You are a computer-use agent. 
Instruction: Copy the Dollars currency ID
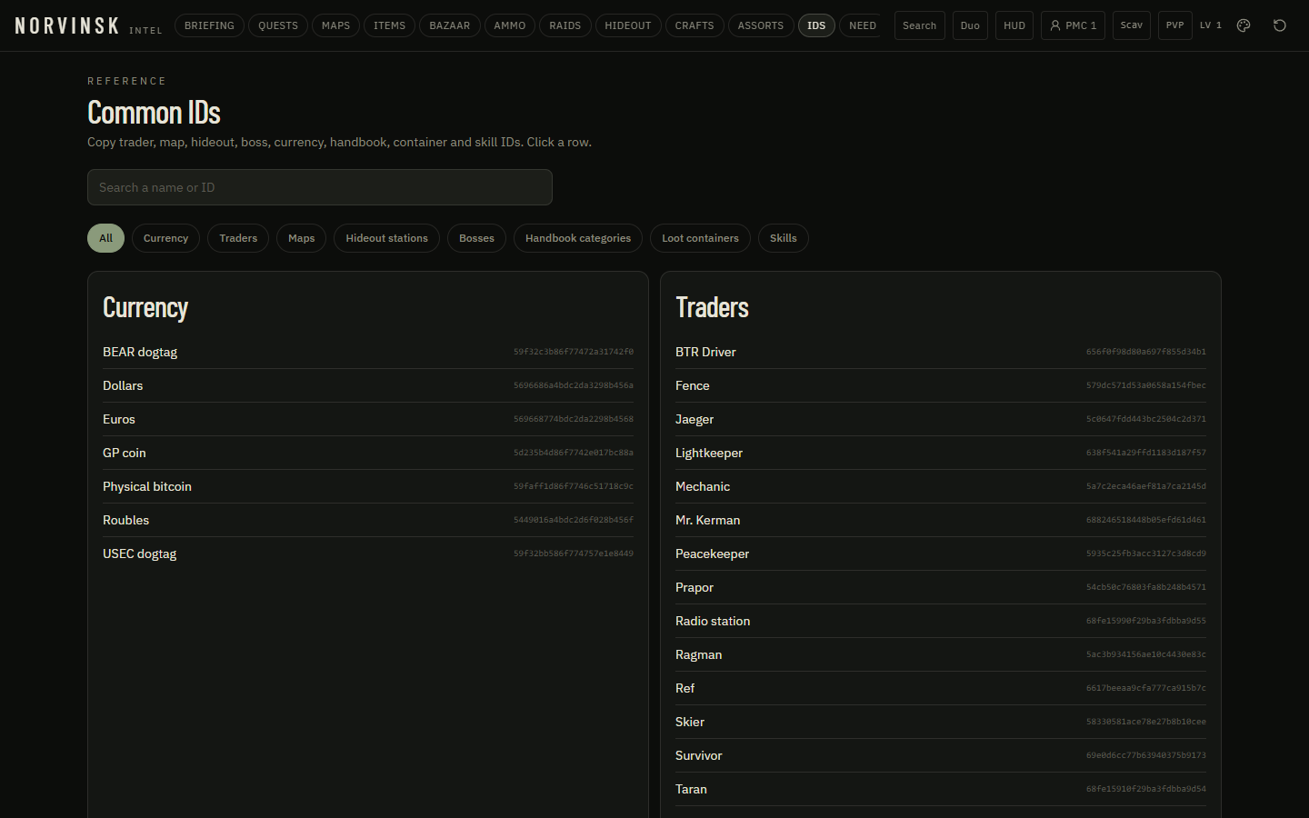pos(368,385)
